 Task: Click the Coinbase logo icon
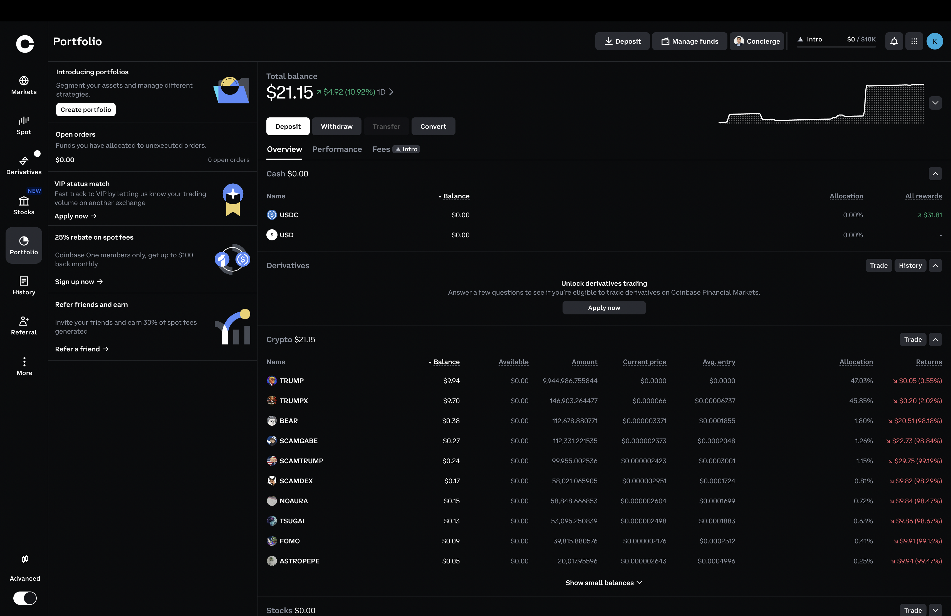(25, 44)
